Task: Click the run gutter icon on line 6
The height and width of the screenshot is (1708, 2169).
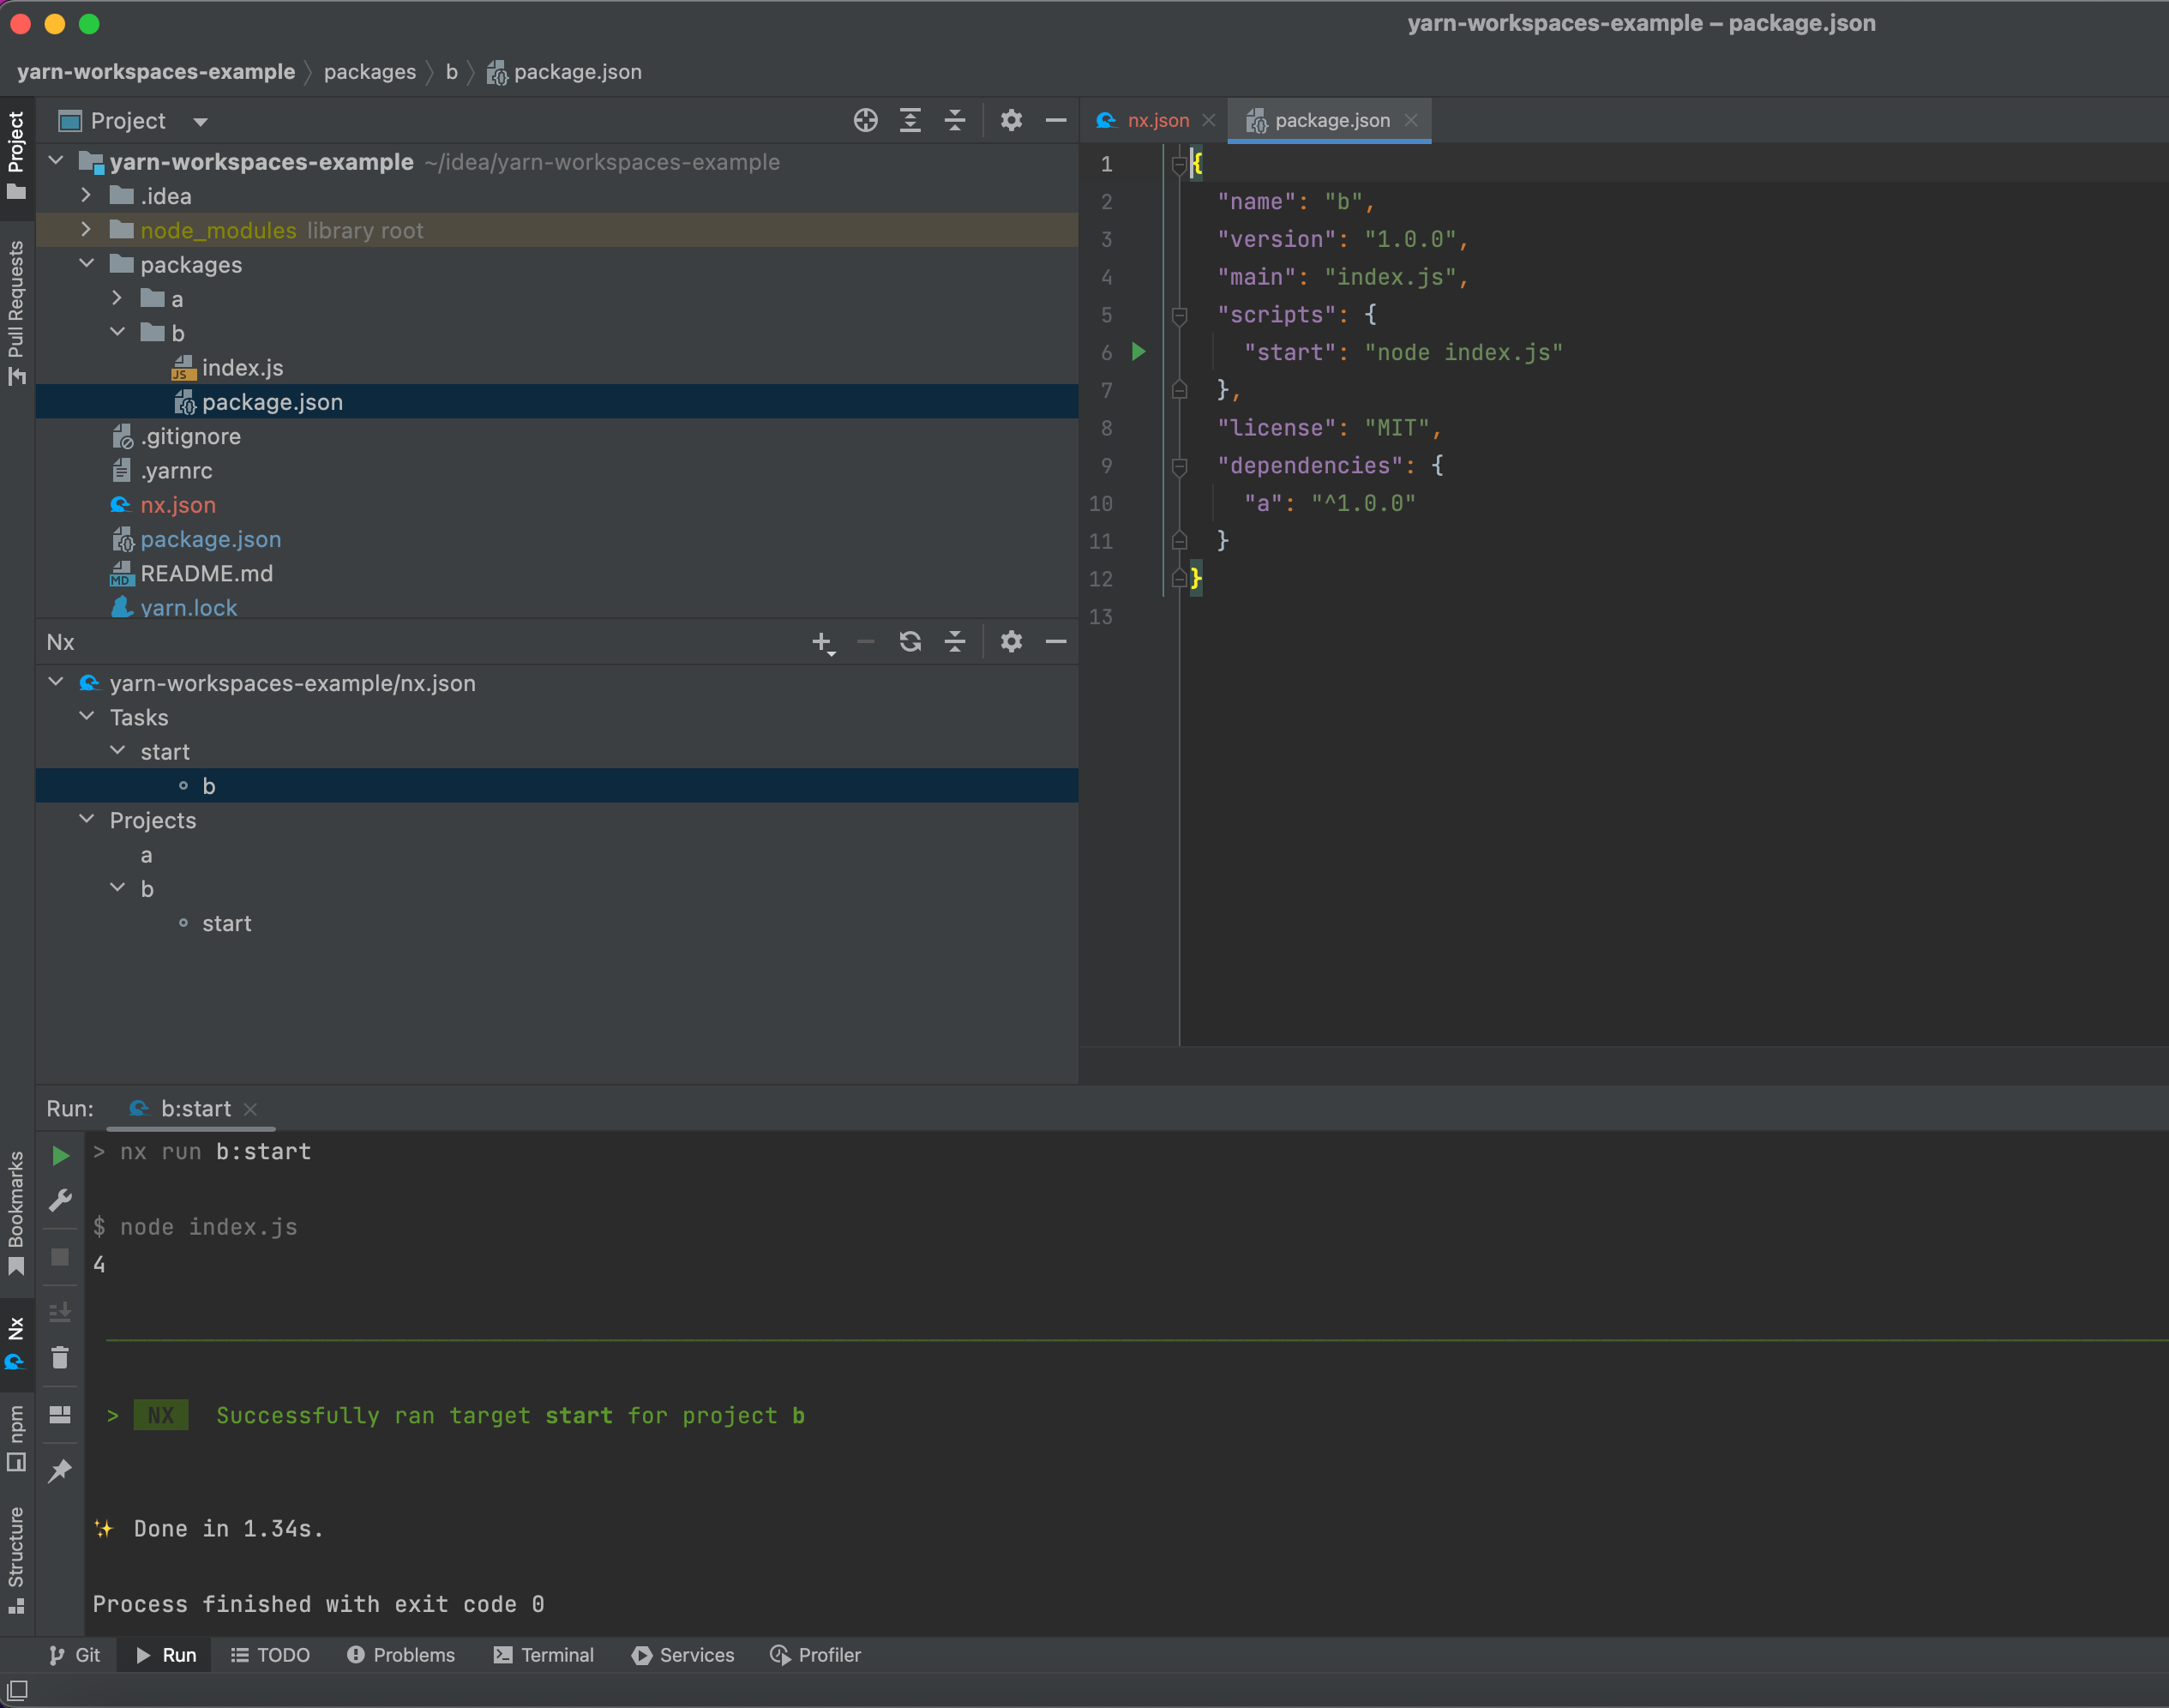Action: [x=1138, y=352]
